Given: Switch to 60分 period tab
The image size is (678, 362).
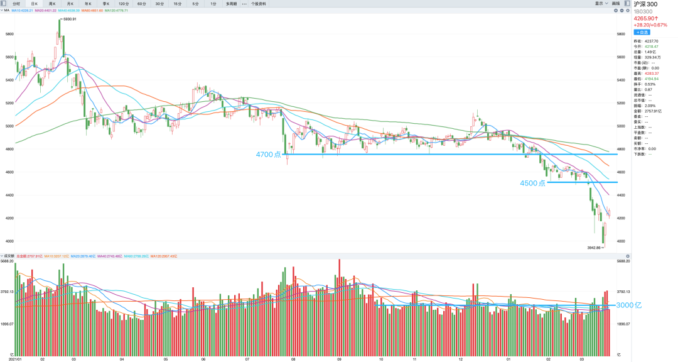Looking at the screenshot, I should click(x=141, y=4).
